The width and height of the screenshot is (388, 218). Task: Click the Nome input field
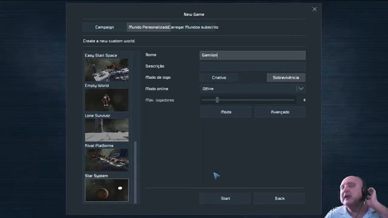(252, 55)
